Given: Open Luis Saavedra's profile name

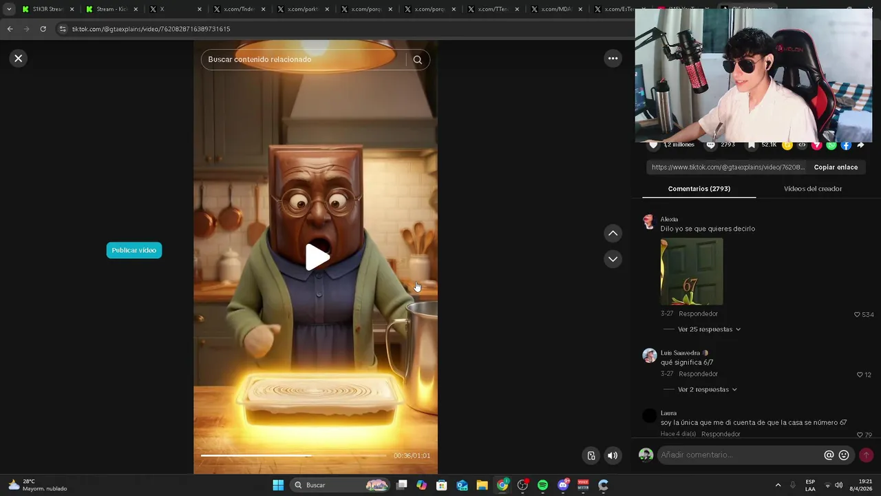Looking at the screenshot, I should [680, 353].
